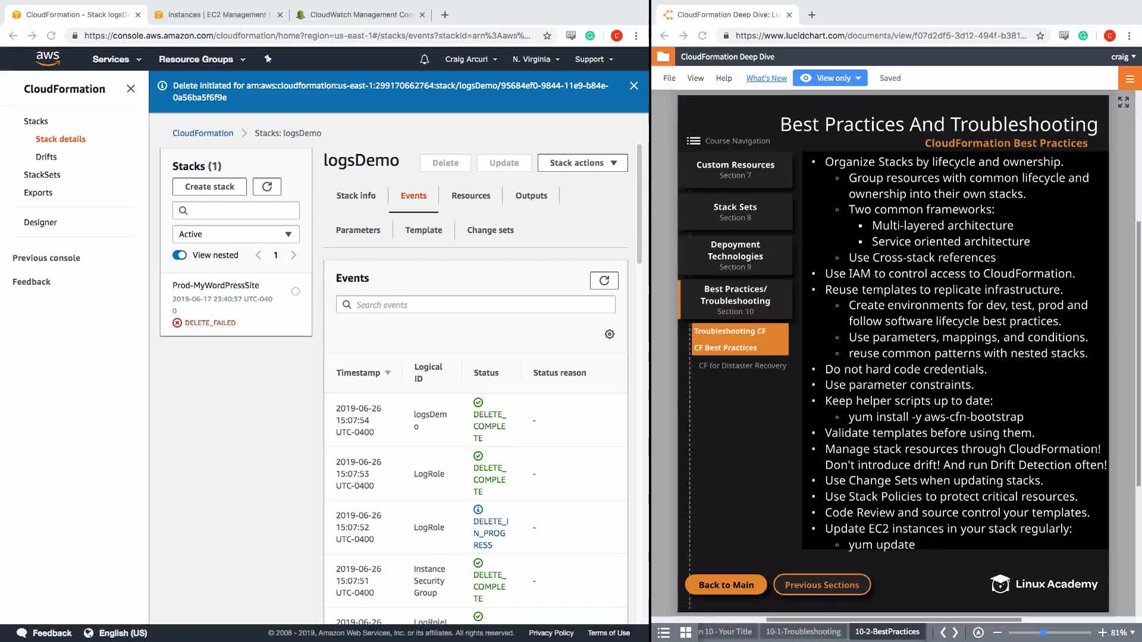The height and width of the screenshot is (642, 1142).
Task: Open the Services menu in AWS navbar
Action: (117, 59)
